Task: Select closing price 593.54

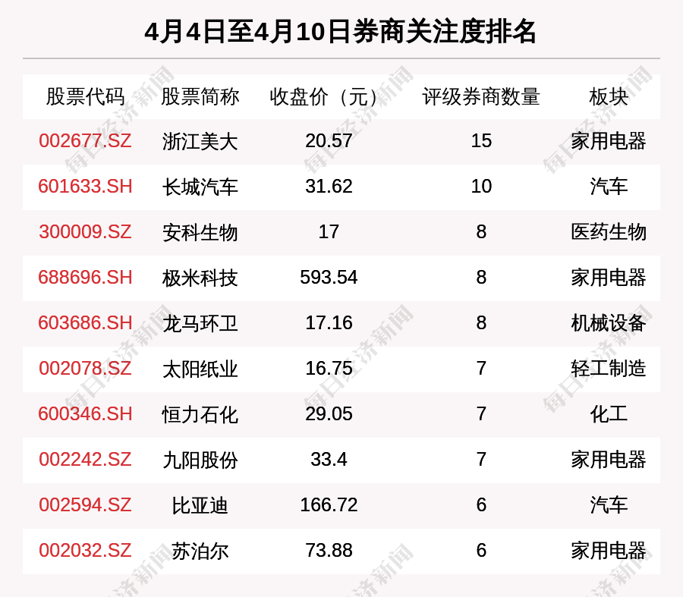Action: pos(329,278)
